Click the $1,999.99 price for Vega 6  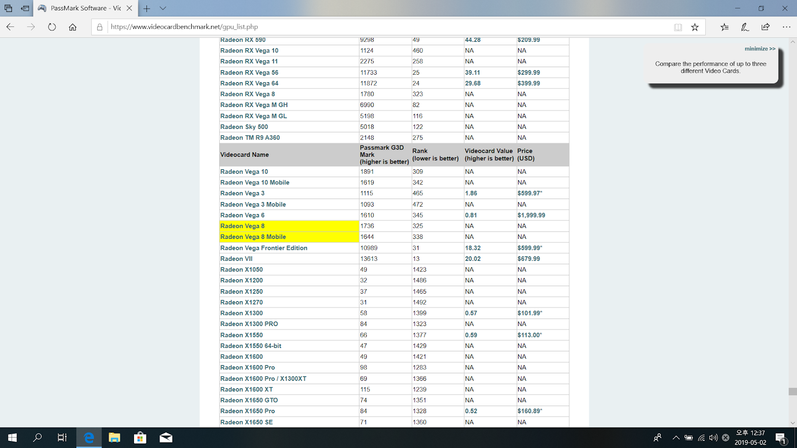coord(531,216)
